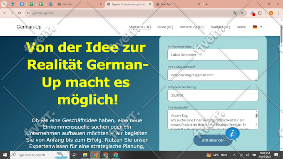This screenshot has width=283, height=159.
Task: Open the pinned Google Docs tab
Action: coord(22,4)
